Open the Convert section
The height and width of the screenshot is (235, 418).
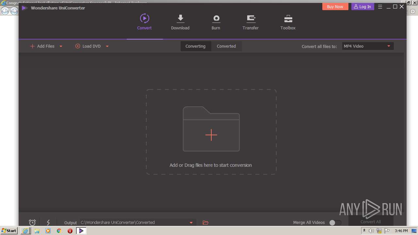pos(144,22)
